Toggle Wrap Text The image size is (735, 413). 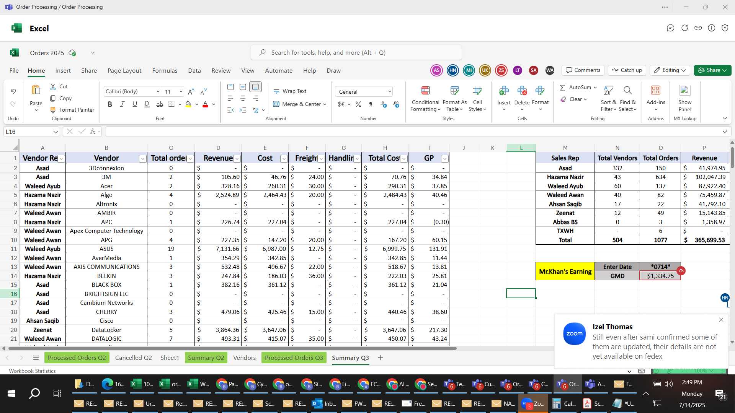tap(290, 91)
